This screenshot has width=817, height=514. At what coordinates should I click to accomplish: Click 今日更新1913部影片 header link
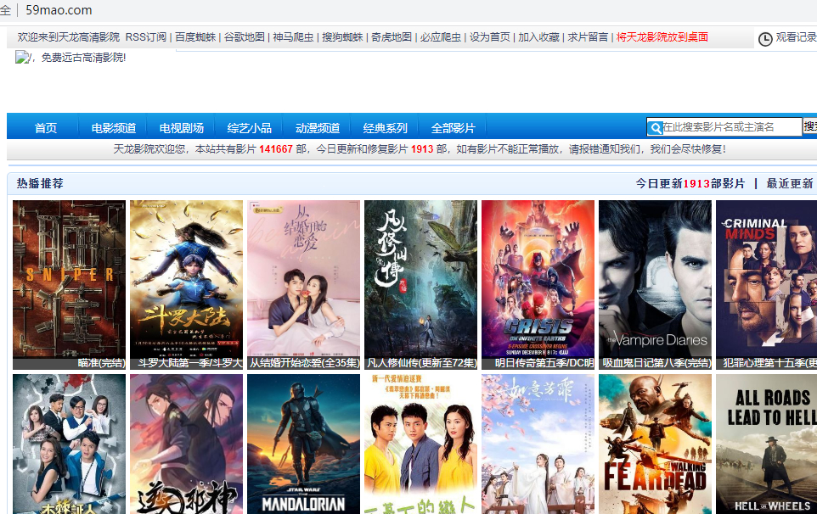click(690, 184)
